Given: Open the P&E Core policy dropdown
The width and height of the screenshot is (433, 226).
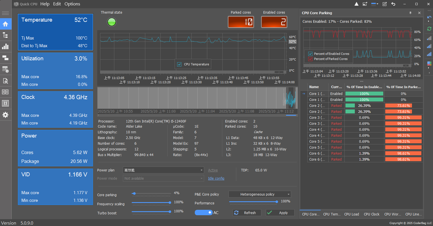Looking at the screenshot, I should [260, 194].
